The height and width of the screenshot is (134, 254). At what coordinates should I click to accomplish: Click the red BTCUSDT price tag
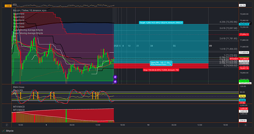pos(234,58)
